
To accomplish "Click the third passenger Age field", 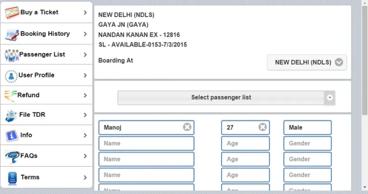I will click(245, 160).
